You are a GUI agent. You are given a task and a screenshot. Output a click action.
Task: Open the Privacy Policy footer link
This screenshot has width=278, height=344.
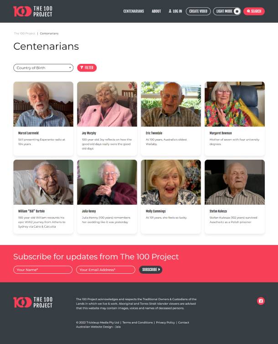[x=165, y=323]
